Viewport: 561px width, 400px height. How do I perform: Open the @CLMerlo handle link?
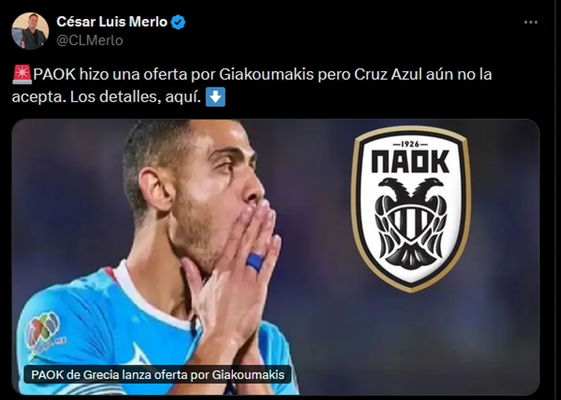point(90,40)
